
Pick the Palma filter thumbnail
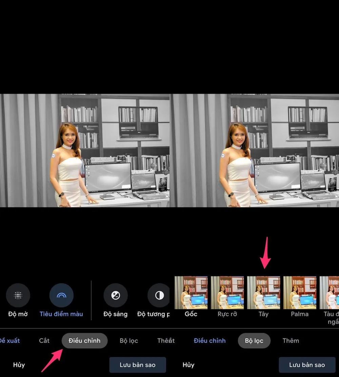(300, 293)
